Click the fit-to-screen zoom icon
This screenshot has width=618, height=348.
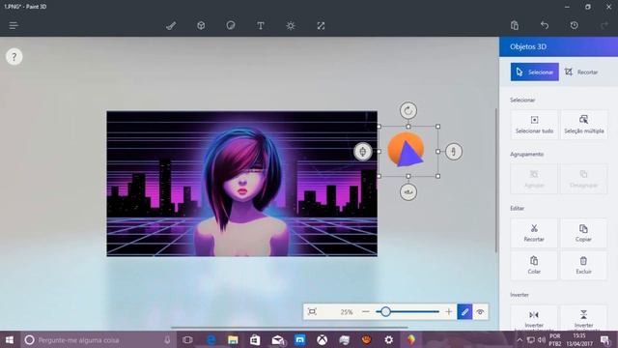tap(312, 311)
